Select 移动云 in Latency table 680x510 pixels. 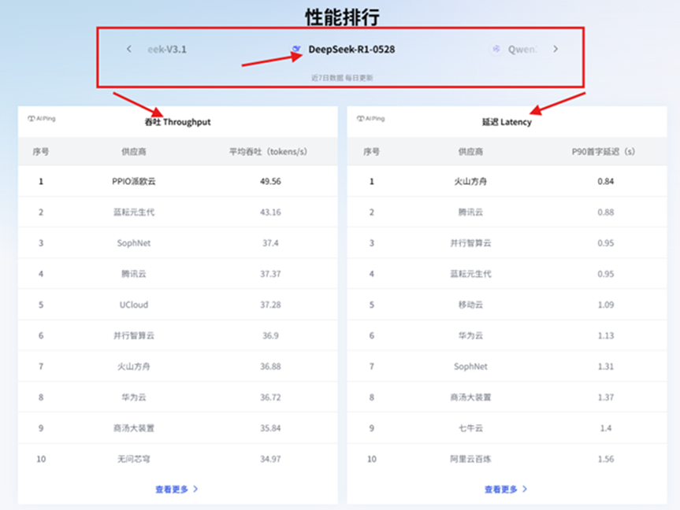pos(470,305)
